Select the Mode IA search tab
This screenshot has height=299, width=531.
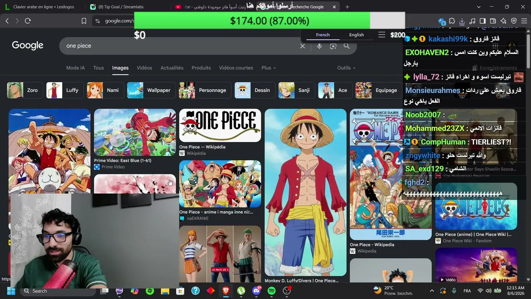(x=76, y=68)
